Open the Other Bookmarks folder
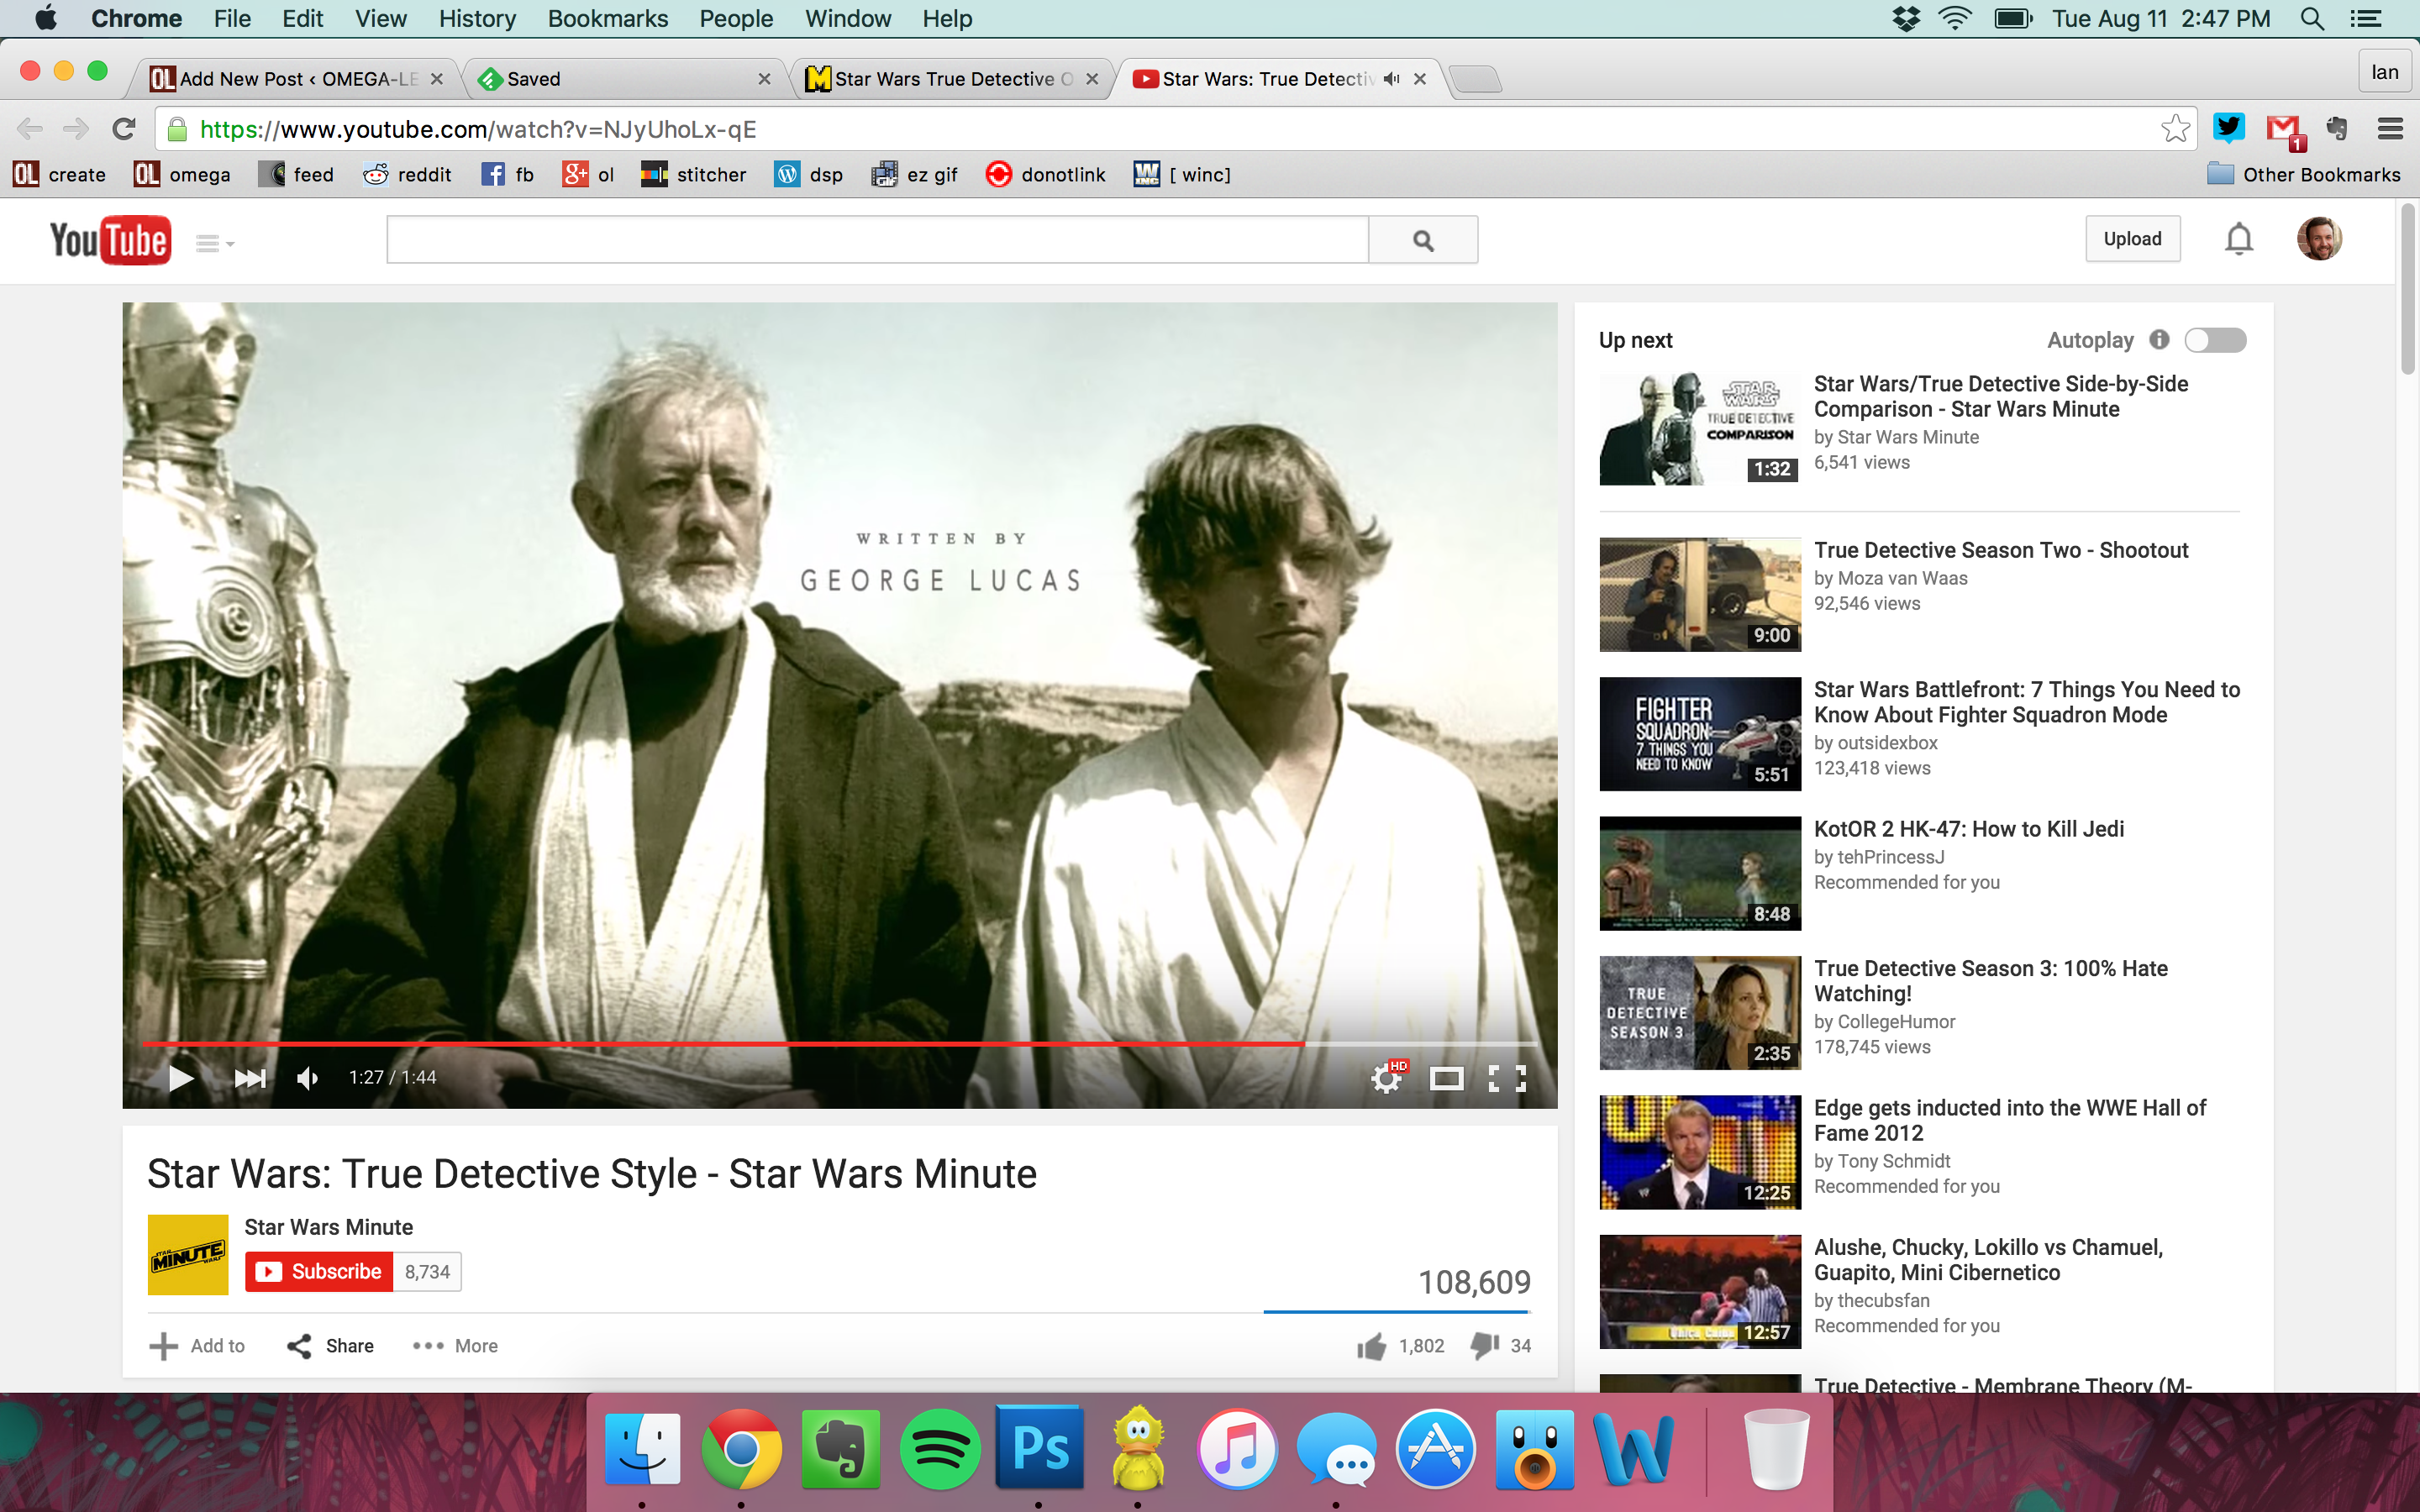 pyautogui.click(x=2303, y=174)
